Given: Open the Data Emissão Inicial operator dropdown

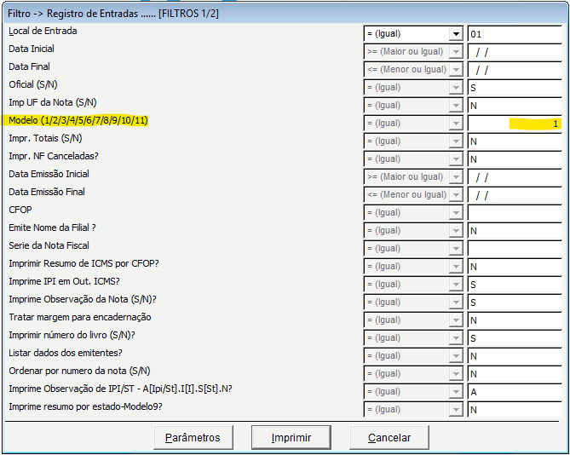Looking at the screenshot, I should tap(413, 177).
